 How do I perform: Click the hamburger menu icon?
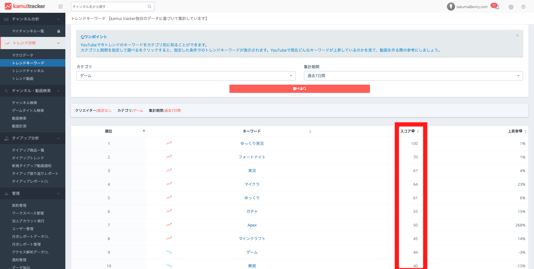(x=60, y=7)
